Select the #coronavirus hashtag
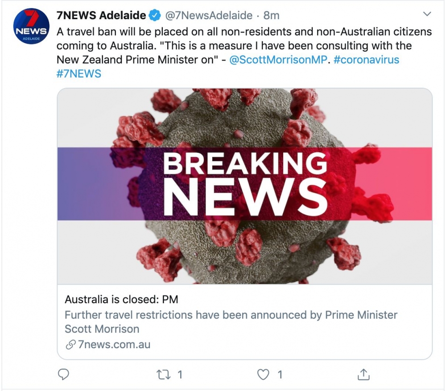Screen dimensions: 446x391 pyautogui.click(x=366, y=59)
